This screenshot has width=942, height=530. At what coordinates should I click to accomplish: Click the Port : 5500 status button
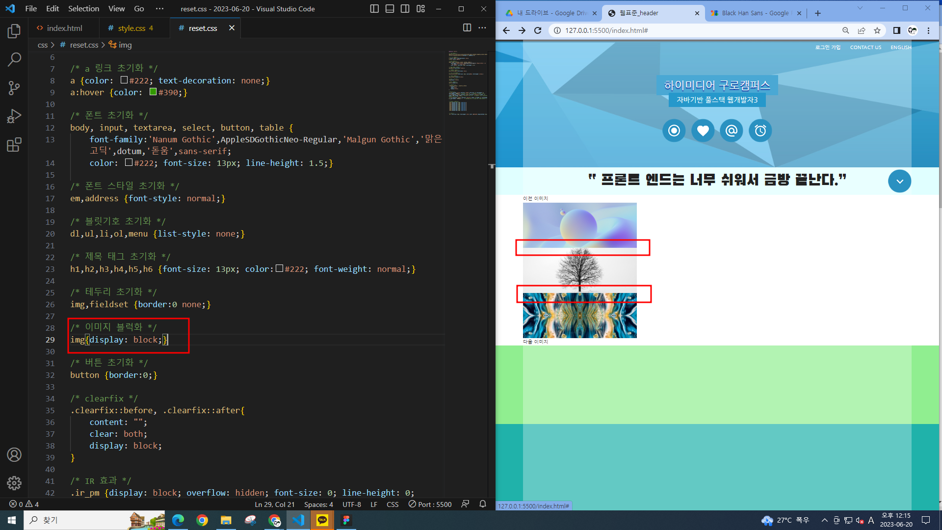430,504
